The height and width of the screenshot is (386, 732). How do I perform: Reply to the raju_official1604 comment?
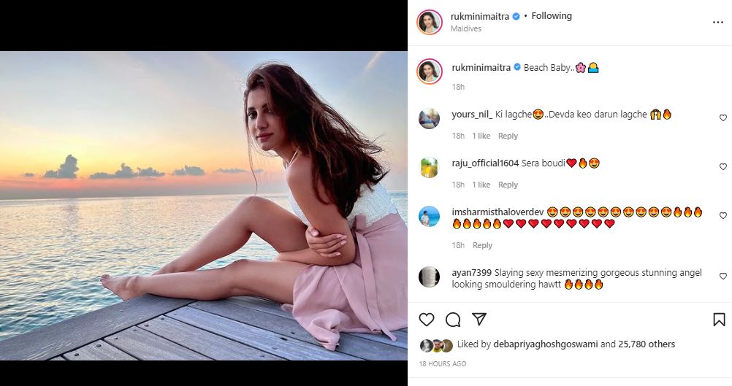(508, 185)
